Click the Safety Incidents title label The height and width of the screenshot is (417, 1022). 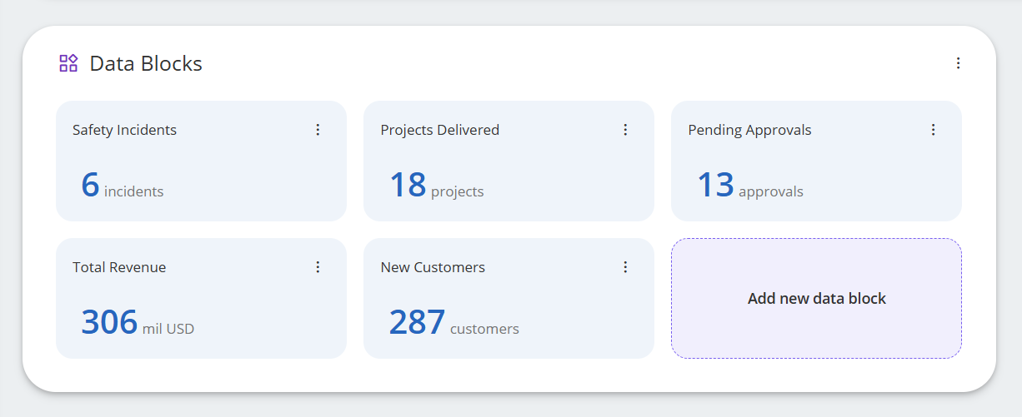tap(124, 130)
